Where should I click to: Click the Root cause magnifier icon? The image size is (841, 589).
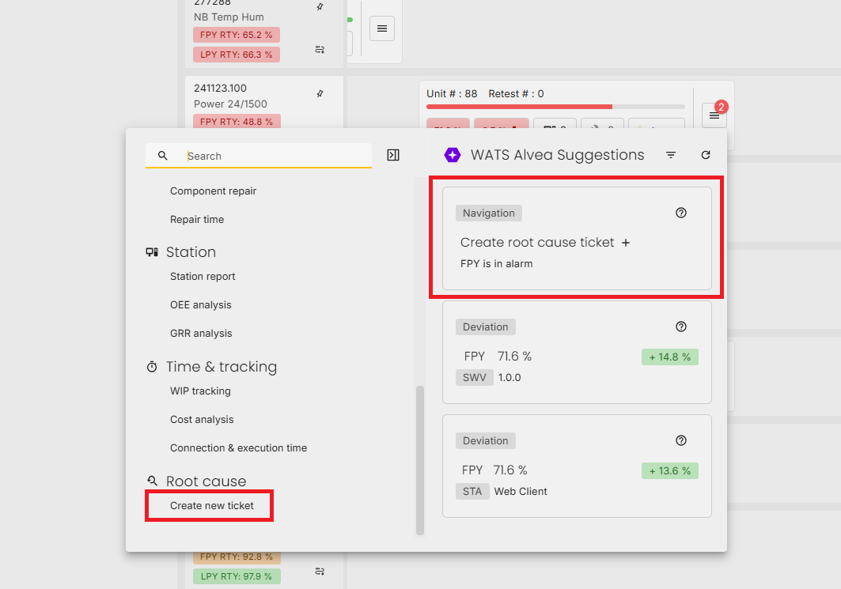(153, 480)
